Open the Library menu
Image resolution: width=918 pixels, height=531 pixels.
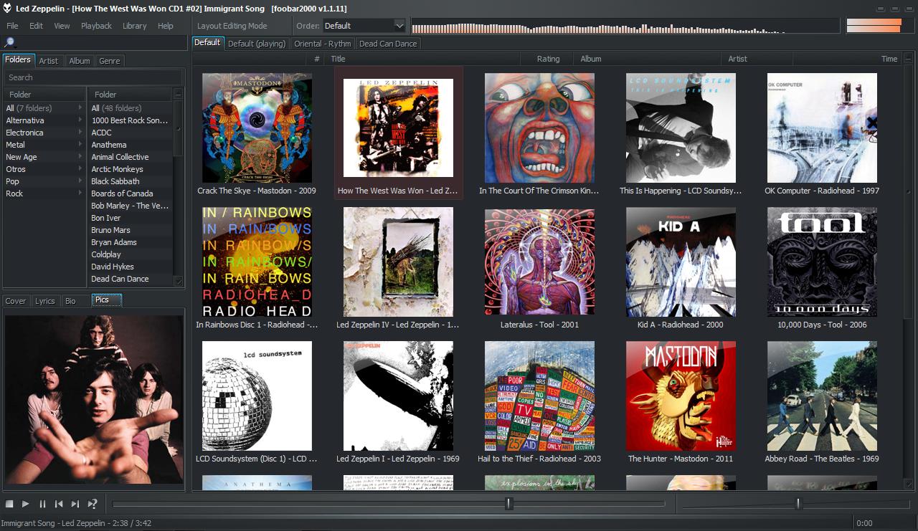coord(134,26)
